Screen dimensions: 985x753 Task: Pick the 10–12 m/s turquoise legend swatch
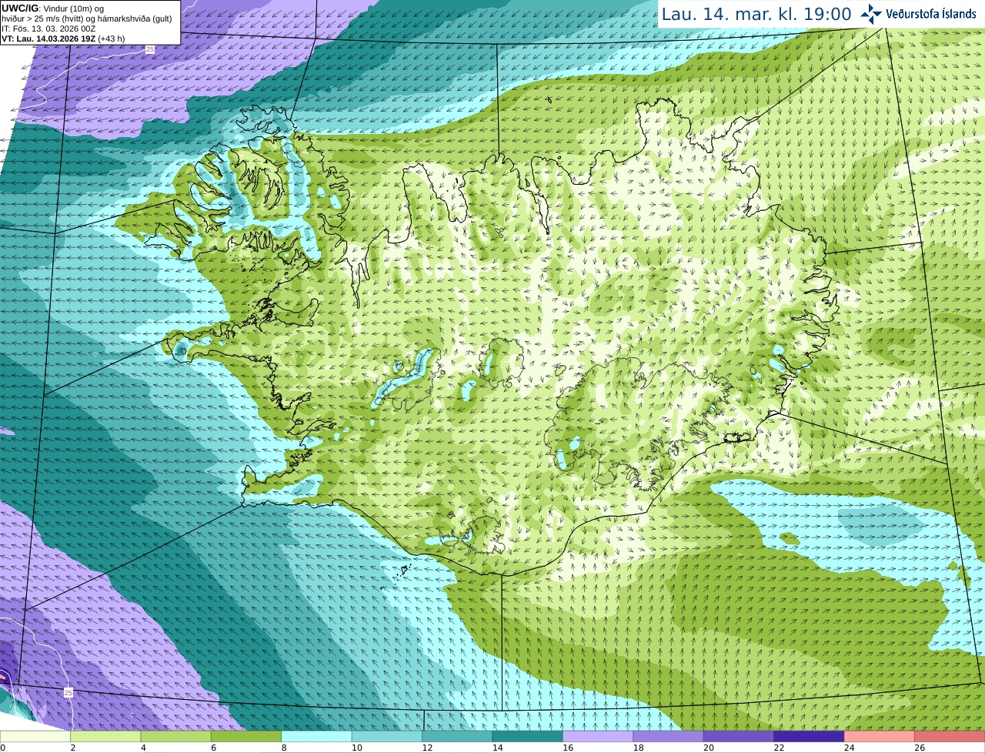[x=387, y=736]
